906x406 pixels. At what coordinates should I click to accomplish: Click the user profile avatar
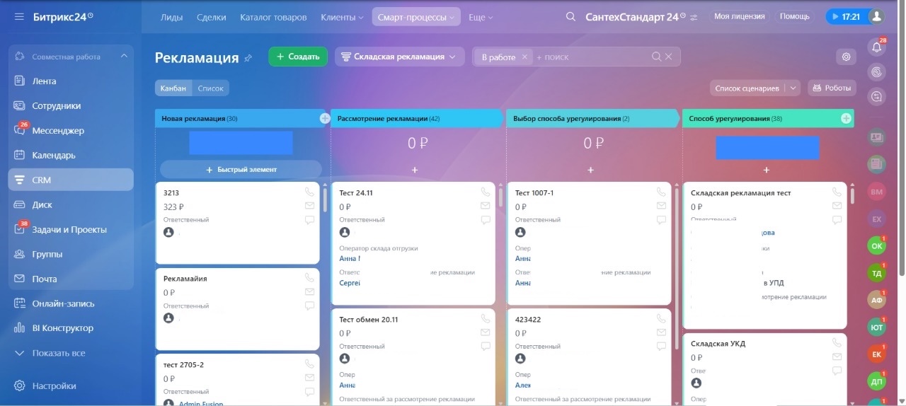click(876, 16)
